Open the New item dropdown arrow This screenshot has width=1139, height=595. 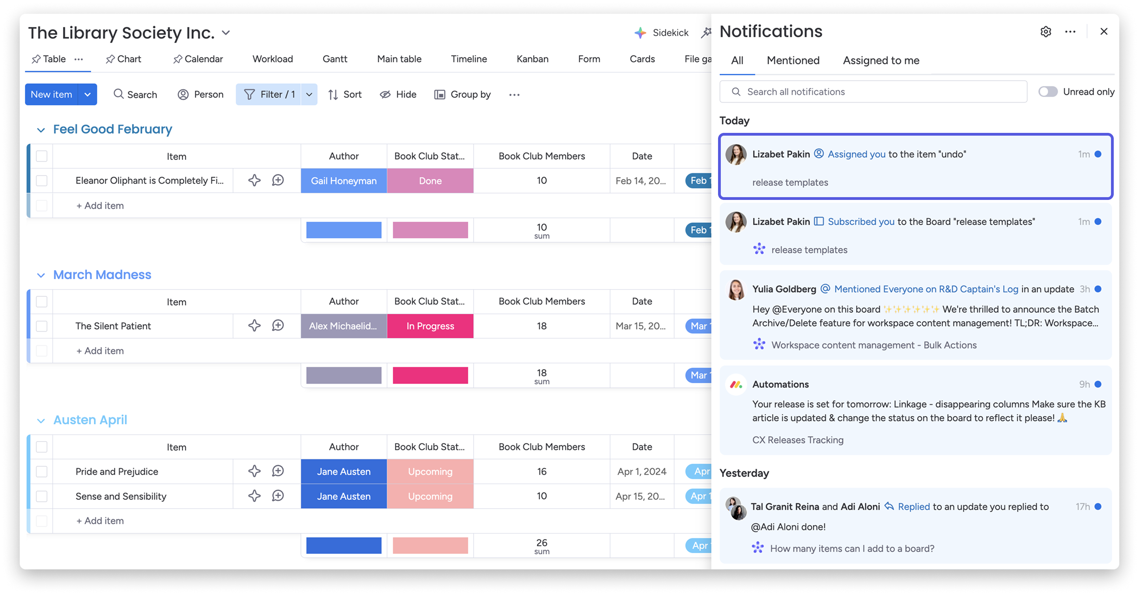pyautogui.click(x=88, y=94)
